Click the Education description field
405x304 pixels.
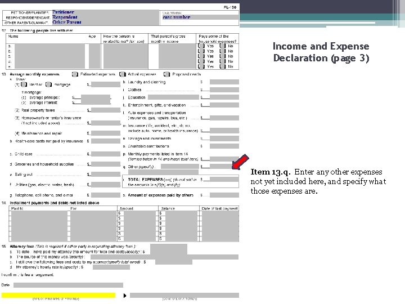click(x=173, y=97)
